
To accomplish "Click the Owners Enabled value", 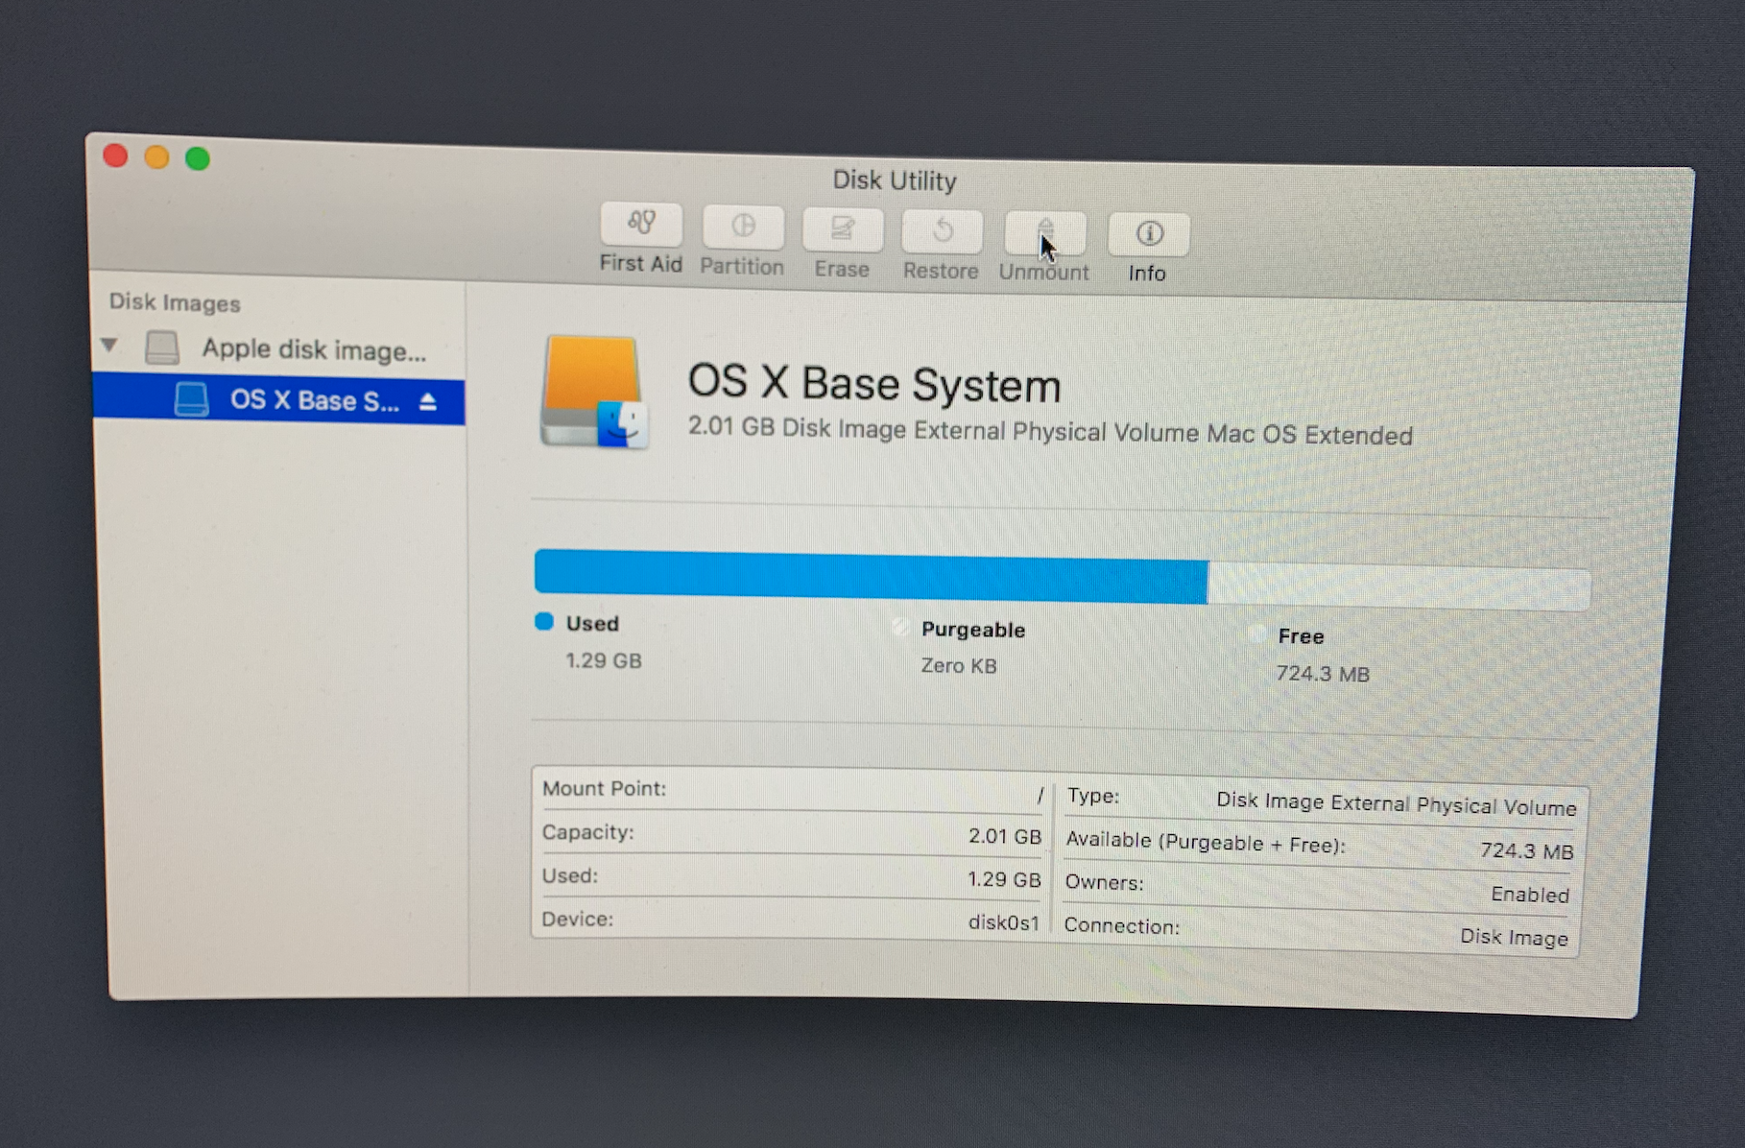I will (x=1530, y=895).
